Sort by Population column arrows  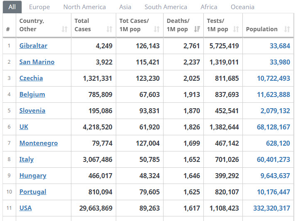click(287, 29)
